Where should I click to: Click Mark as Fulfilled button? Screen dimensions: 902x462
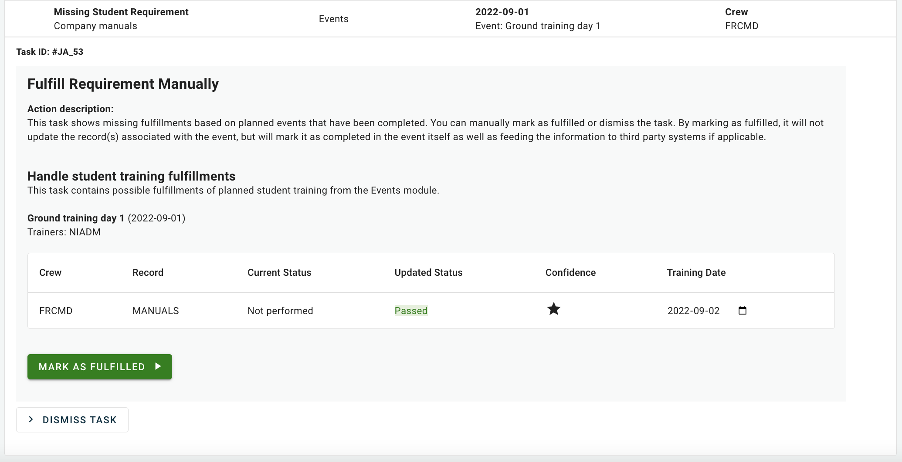click(100, 367)
